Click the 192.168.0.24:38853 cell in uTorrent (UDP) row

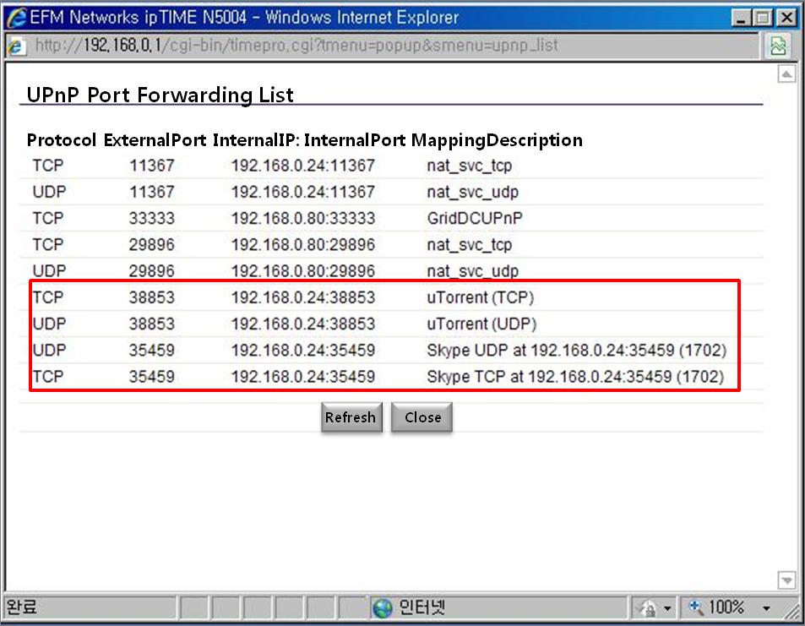point(303,324)
